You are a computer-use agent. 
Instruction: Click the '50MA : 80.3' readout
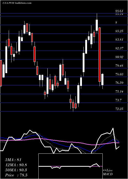(16, 170)
